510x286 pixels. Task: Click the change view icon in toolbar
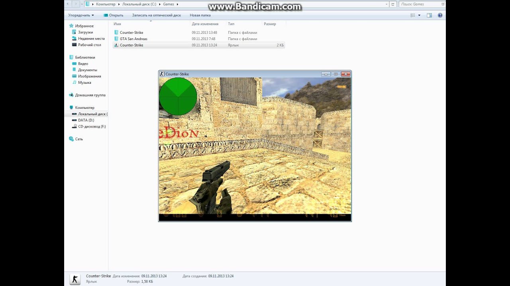(413, 15)
